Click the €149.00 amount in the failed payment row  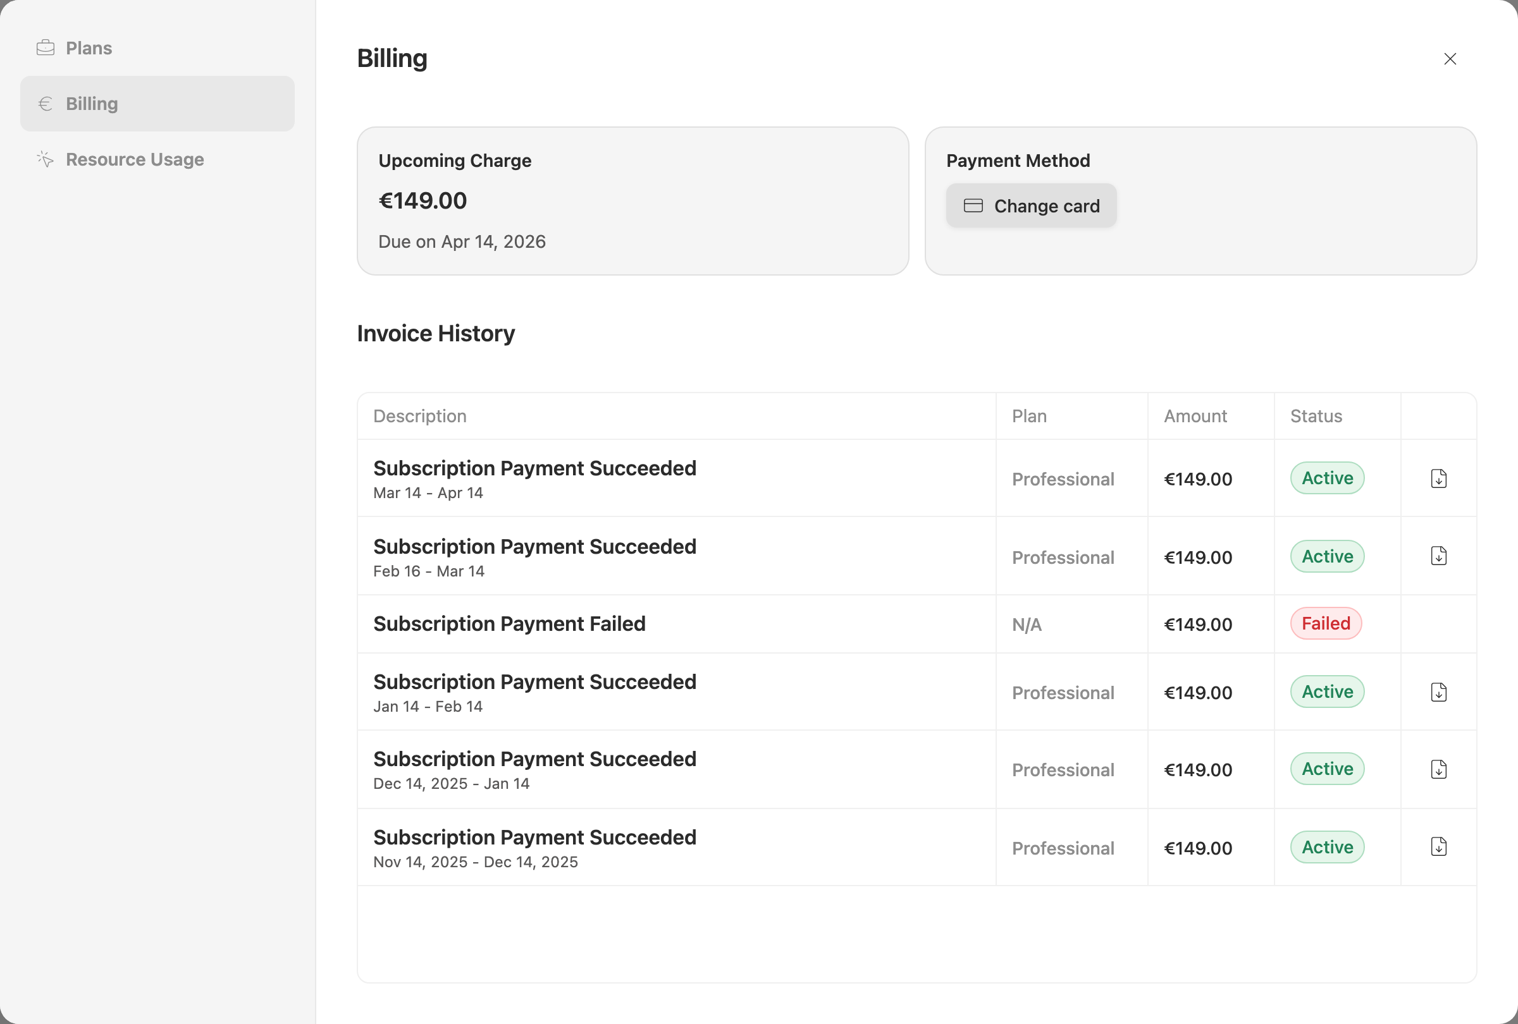(x=1198, y=625)
